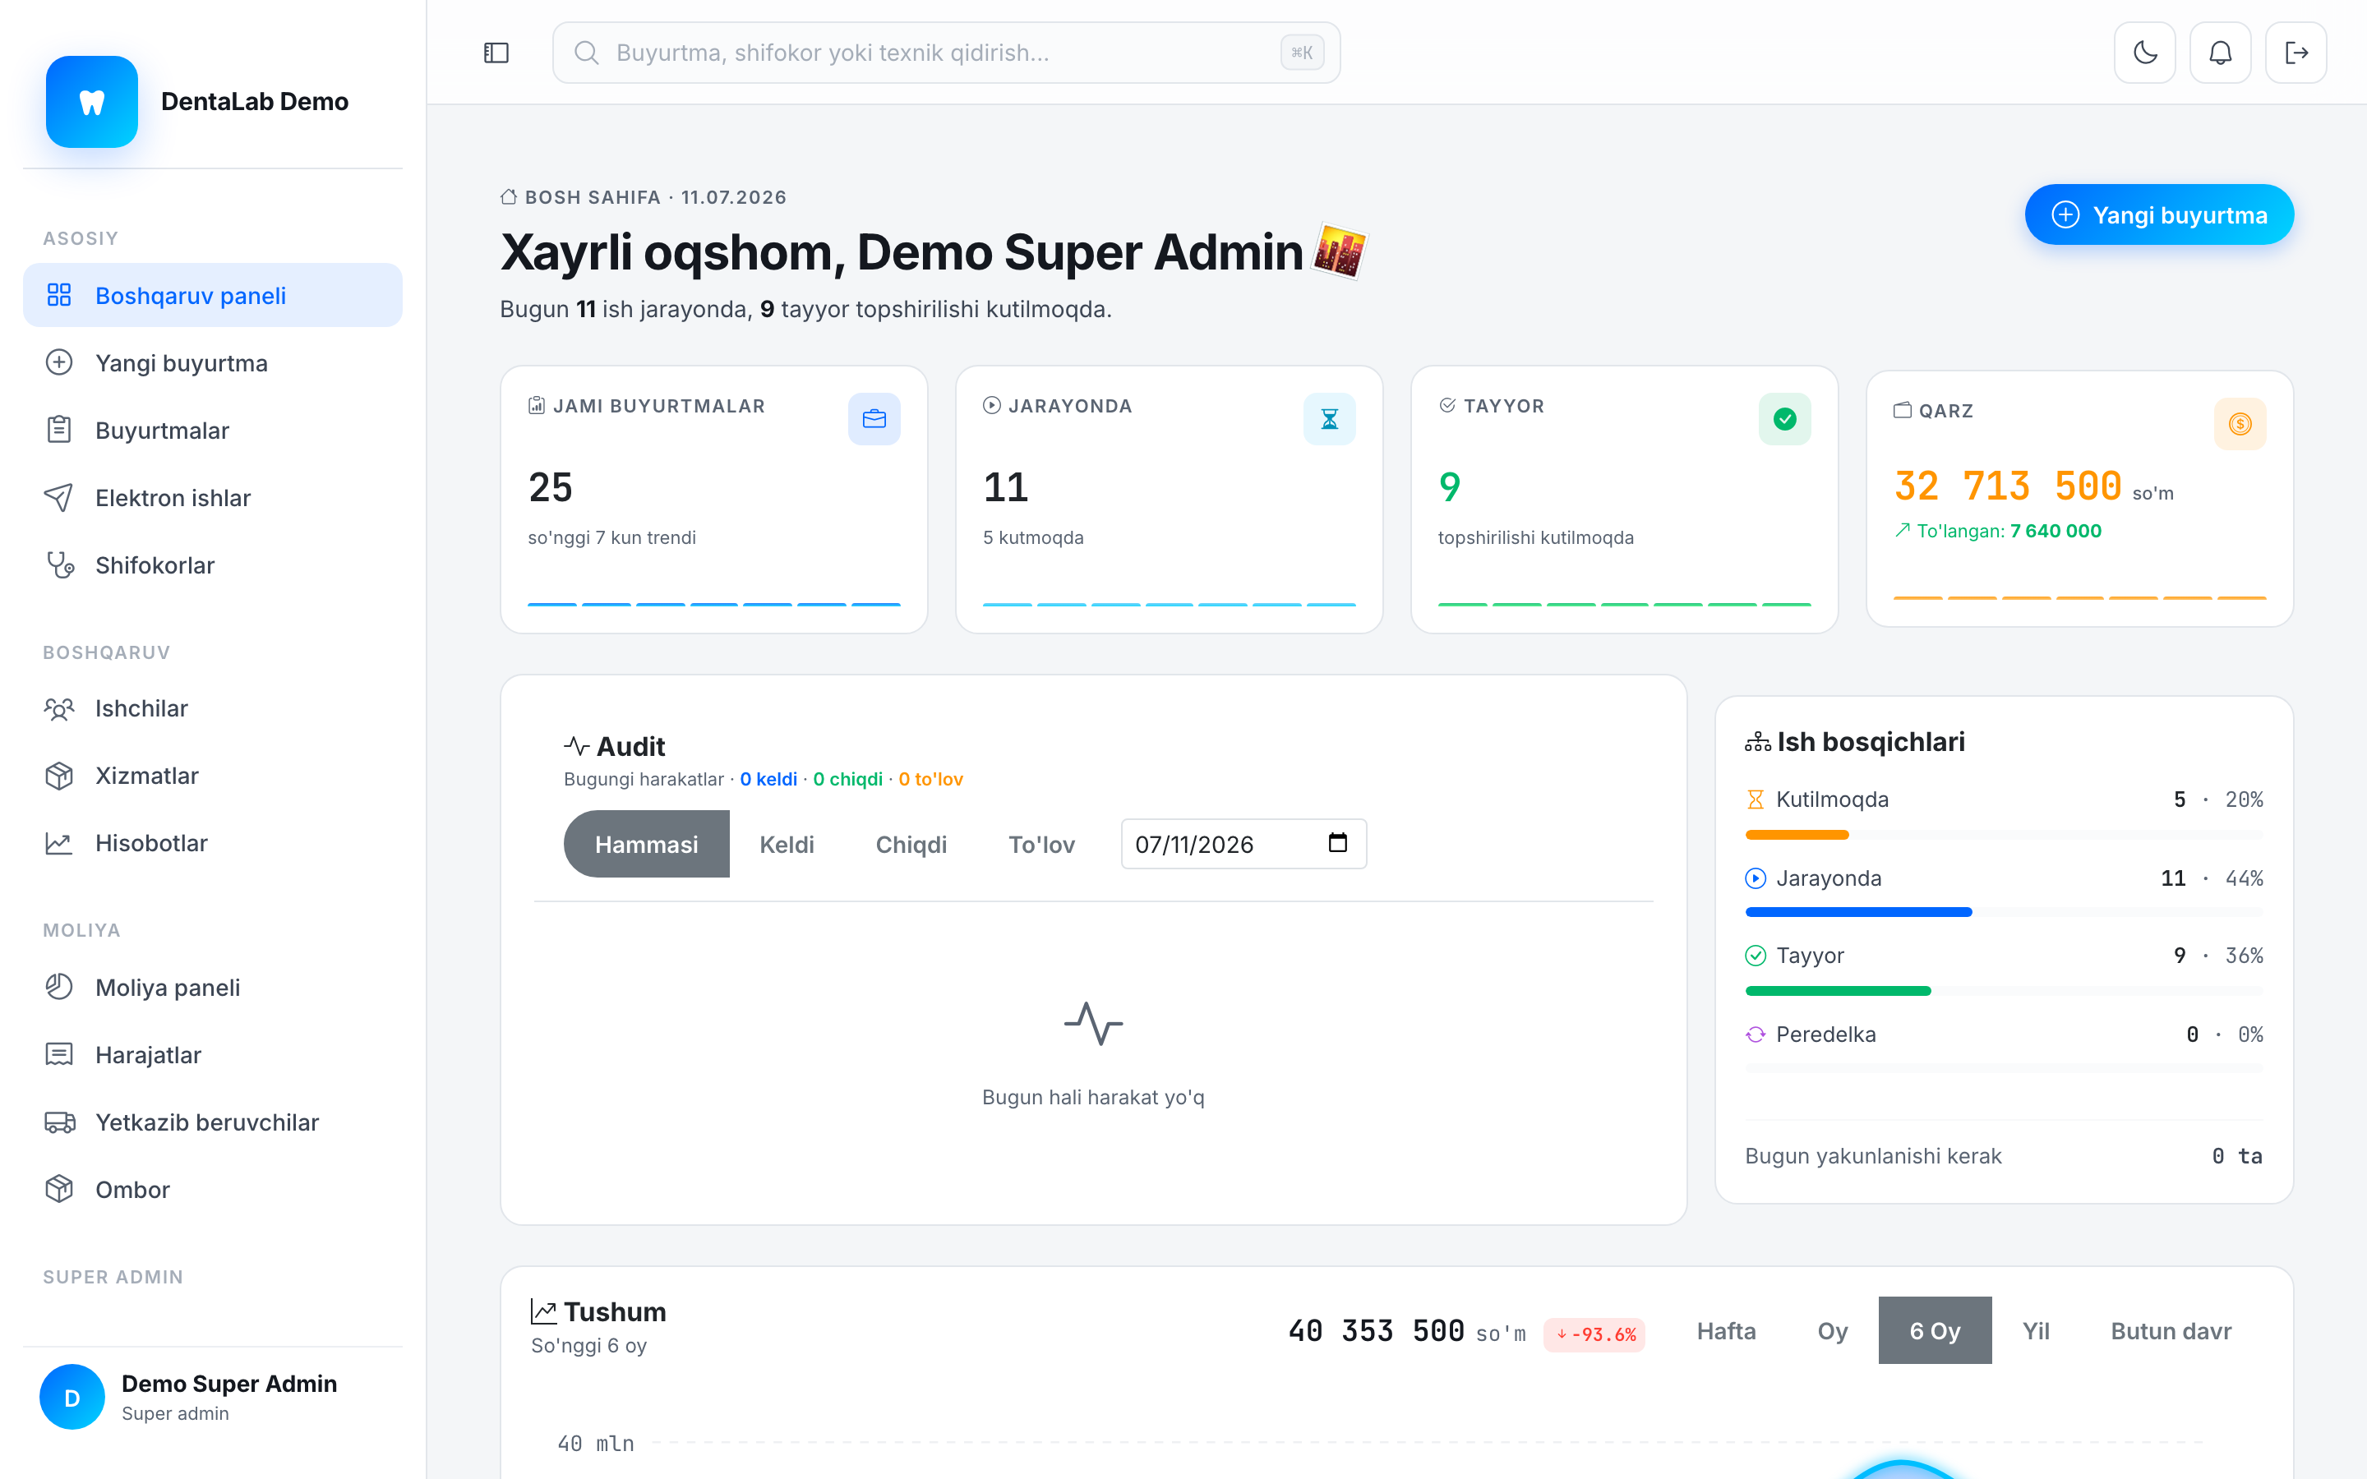
Task: Click the ⌘K shortcut badge in search
Action: coord(1302,53)
